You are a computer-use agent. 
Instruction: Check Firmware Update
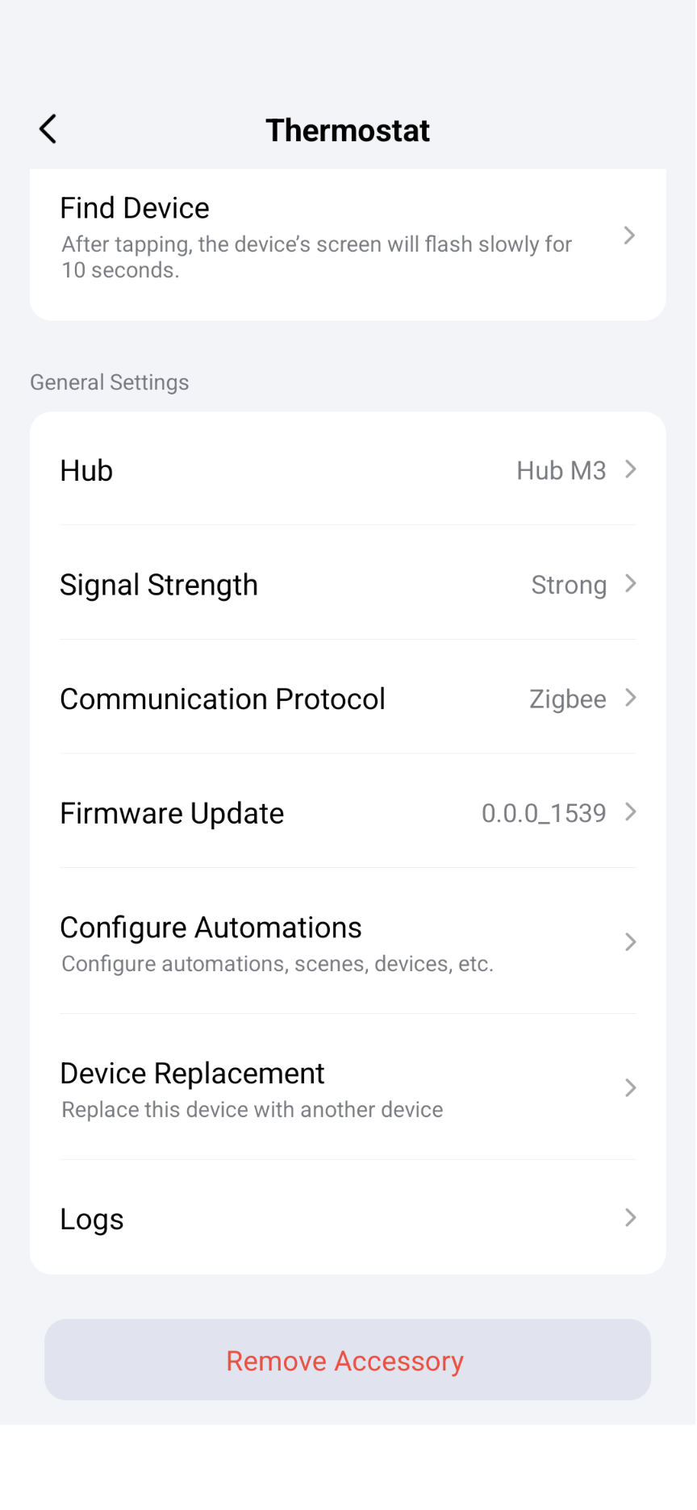tap(173, 814)
